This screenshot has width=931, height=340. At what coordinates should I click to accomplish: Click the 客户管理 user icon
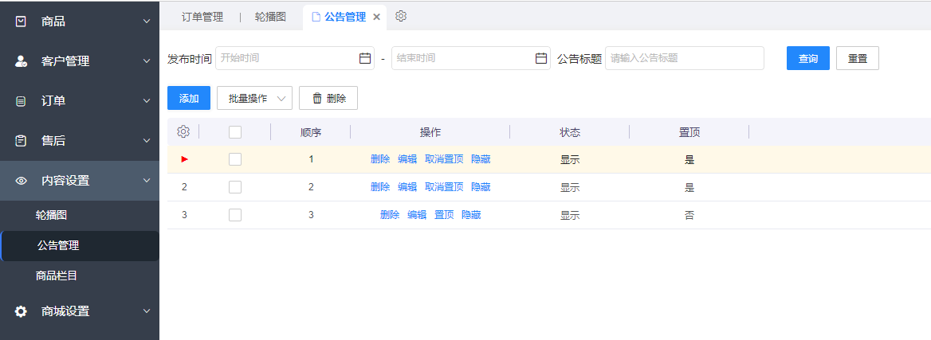pos(21,61)
